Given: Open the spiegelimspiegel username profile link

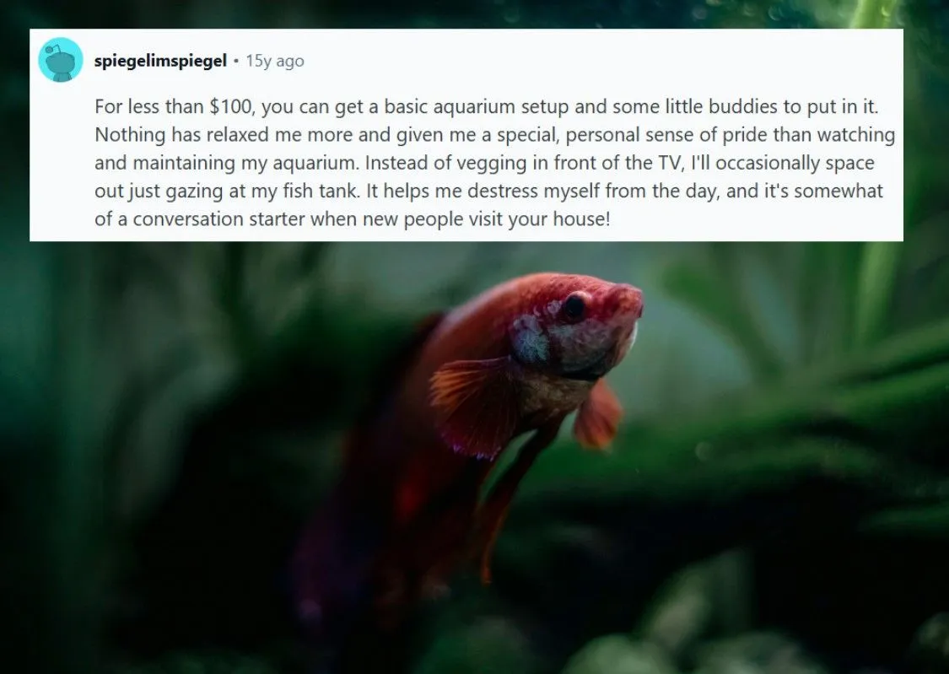Looking at the screenshot, I should click(x=160, y=61).
